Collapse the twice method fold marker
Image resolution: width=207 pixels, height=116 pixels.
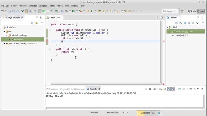pos(50,49)
